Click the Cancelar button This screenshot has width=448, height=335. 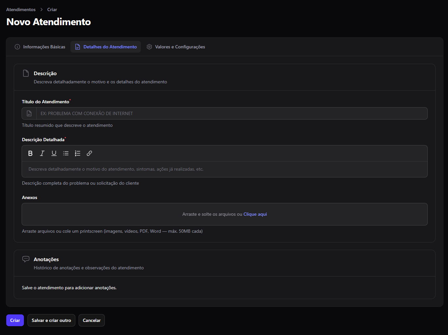click(x=92, y=320)
